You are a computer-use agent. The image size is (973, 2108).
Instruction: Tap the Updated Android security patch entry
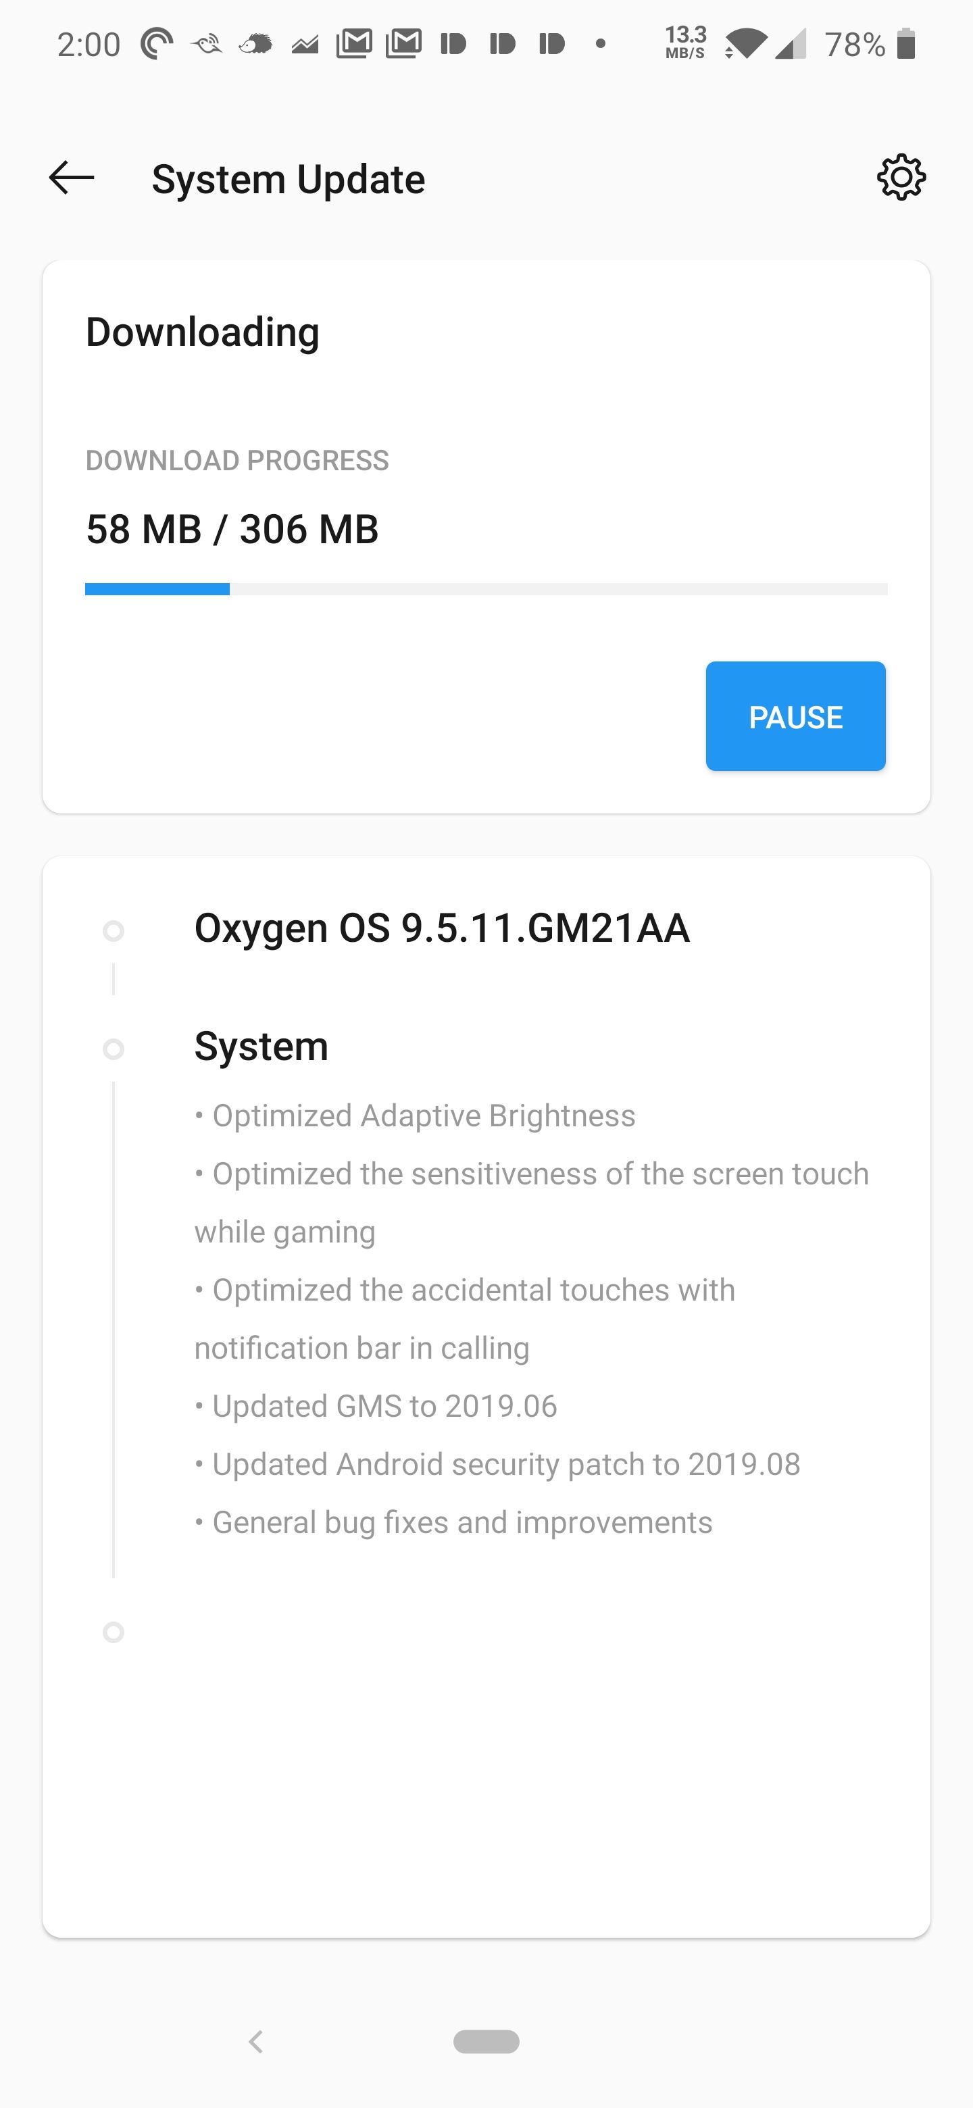[x=497, y=1463]
